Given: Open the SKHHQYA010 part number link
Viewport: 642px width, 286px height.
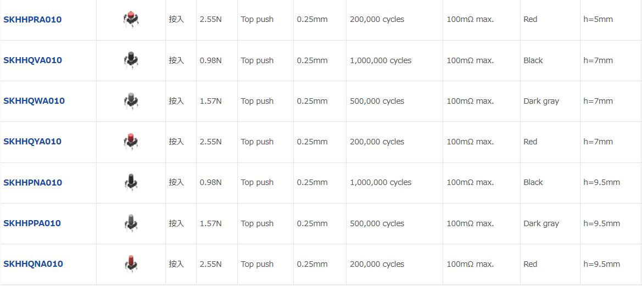Looking at the screenshot, I should [x=32, y=142].
